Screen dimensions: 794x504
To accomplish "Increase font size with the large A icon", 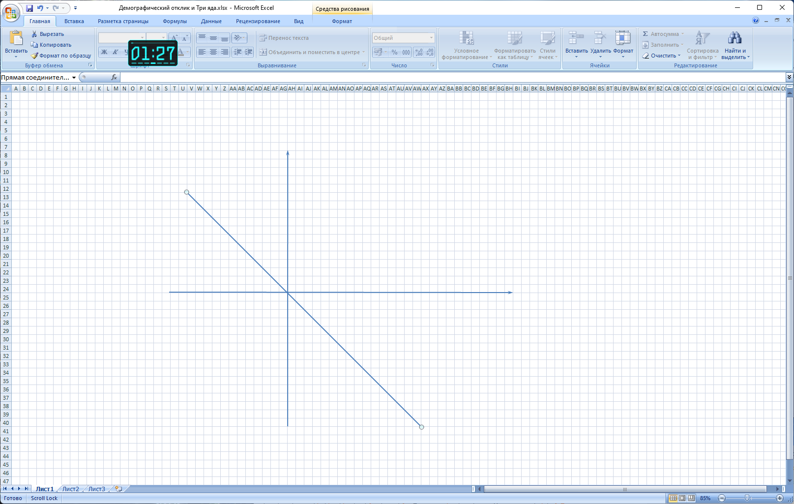I will tap(174, 38).
